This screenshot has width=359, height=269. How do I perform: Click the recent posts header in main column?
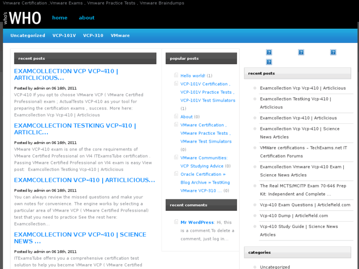[85, 58]
